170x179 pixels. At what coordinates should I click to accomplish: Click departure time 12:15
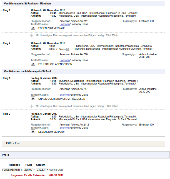[53, 81]
